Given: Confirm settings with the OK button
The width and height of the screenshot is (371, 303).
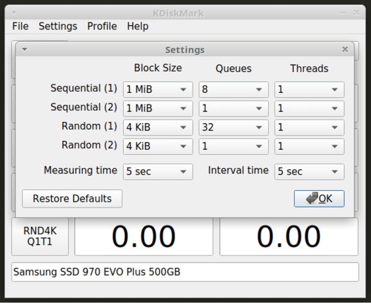Looking at the screenshot, I should point(319,198).
